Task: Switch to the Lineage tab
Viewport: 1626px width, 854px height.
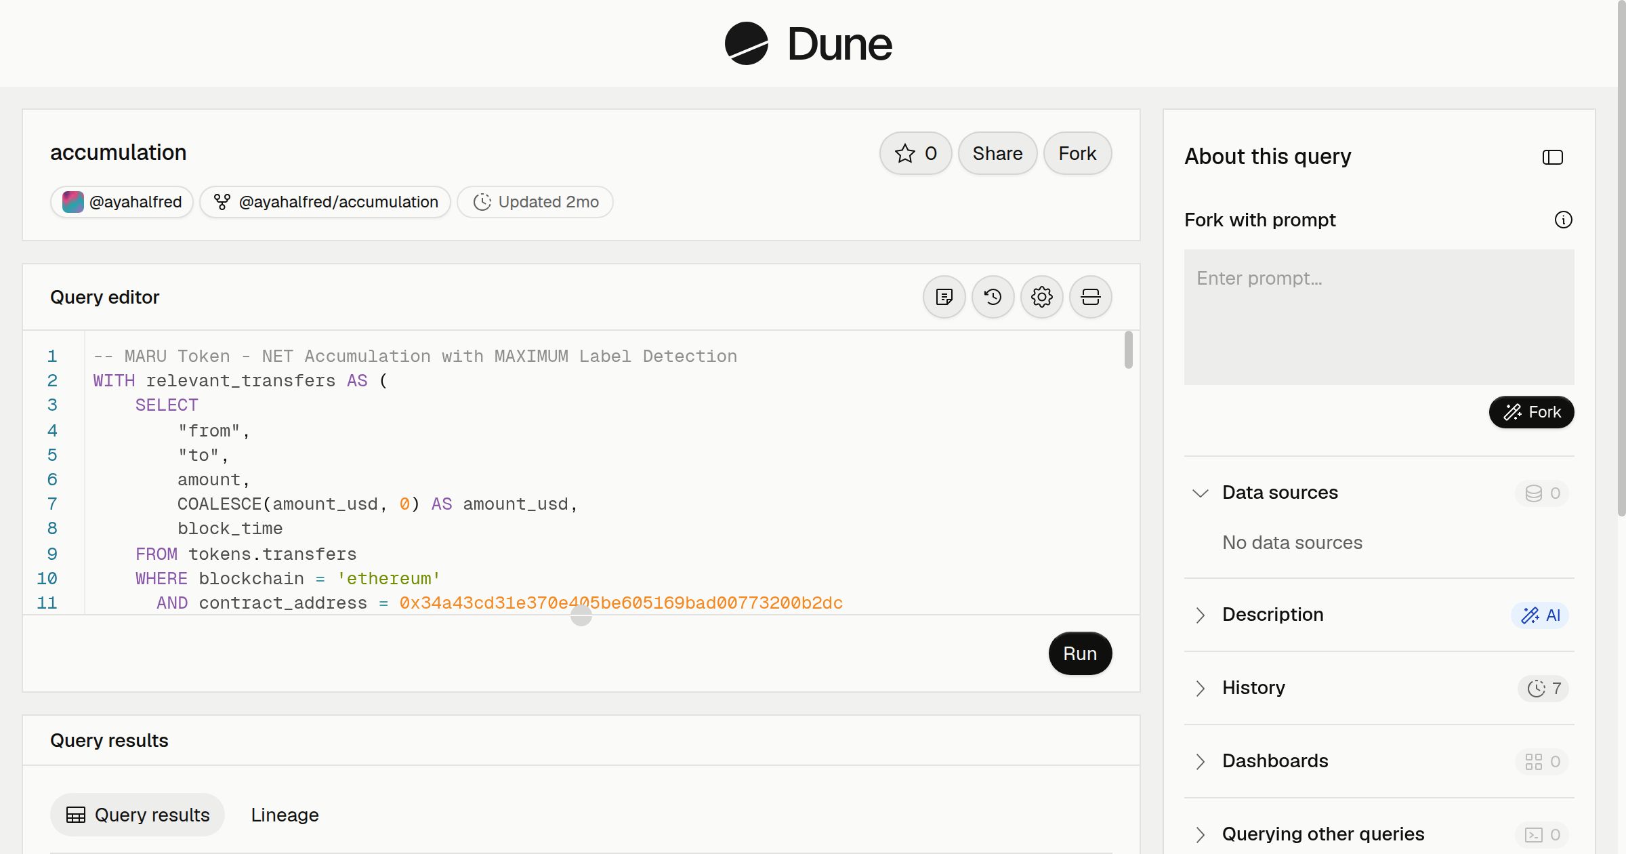Action: point(285,815)
